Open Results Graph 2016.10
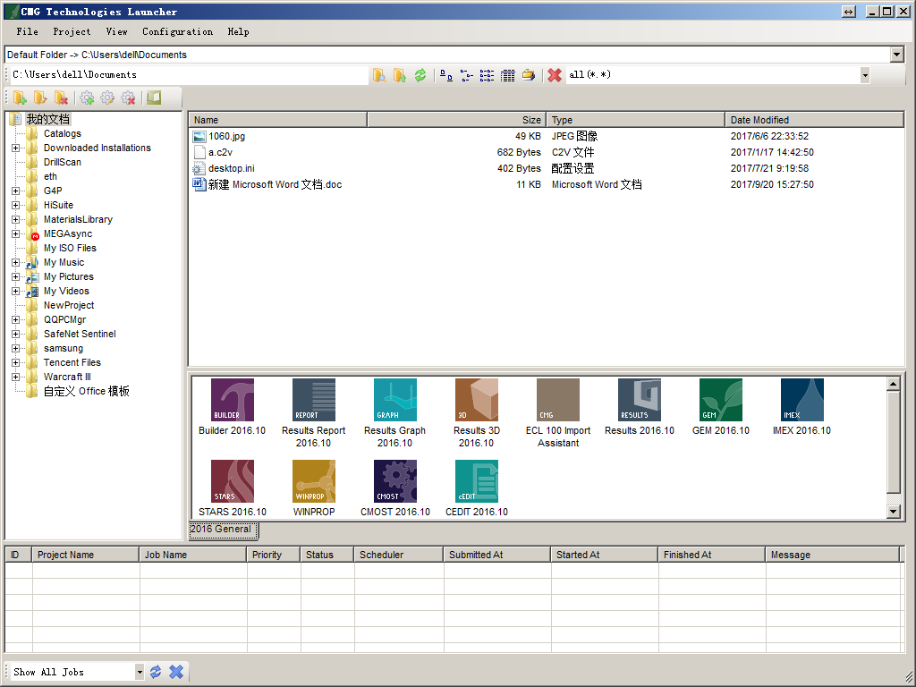Screen dimensions: 916x687 coord(394,400)
